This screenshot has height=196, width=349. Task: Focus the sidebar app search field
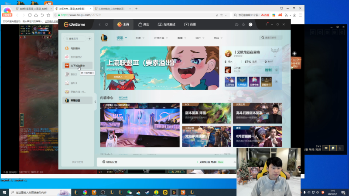[x=75, y=39]
